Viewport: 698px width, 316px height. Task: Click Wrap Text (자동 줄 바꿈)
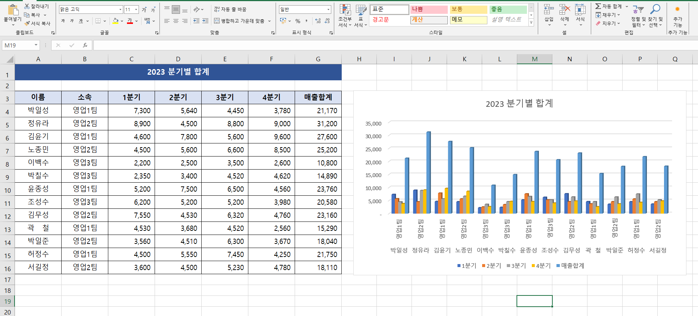(x=230, y=9)
